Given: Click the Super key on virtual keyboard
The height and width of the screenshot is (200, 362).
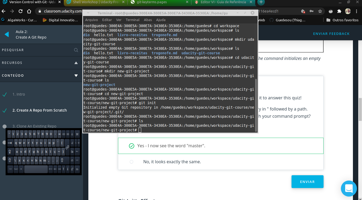Looking at the screenshot, I should [x=16, y=169].
